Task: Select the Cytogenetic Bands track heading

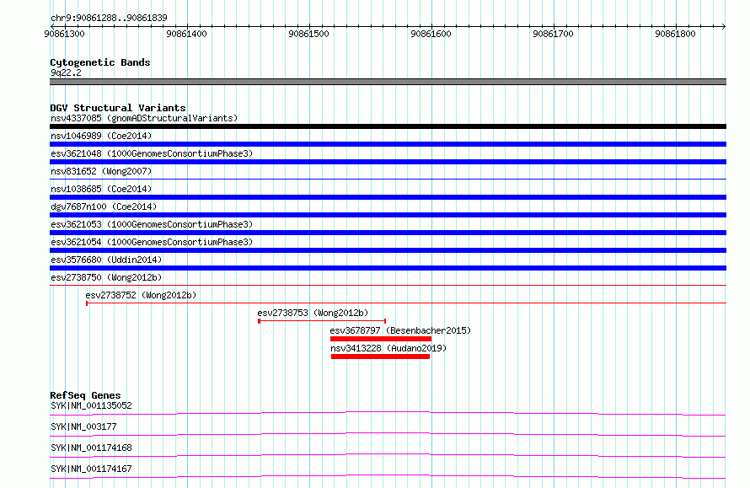Action: (x=100, y=62)
